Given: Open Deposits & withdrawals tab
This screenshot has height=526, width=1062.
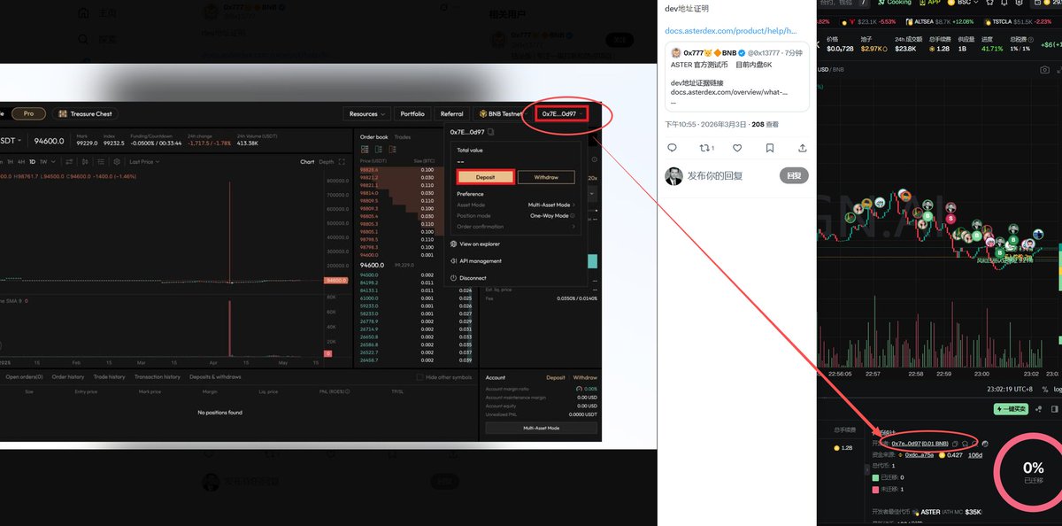Looking at the screenshot, I should coord(215,377).
